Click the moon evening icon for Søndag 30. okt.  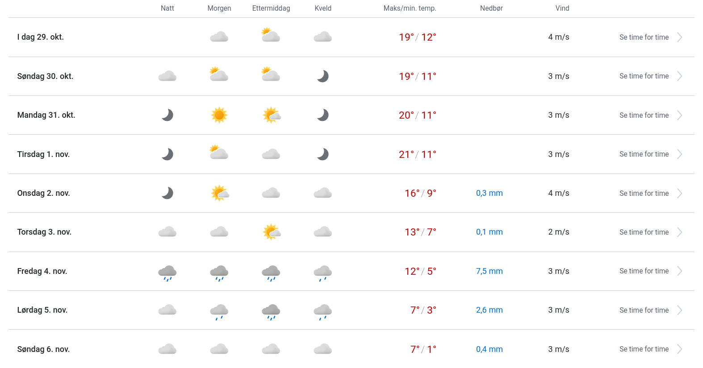[323, 76]
